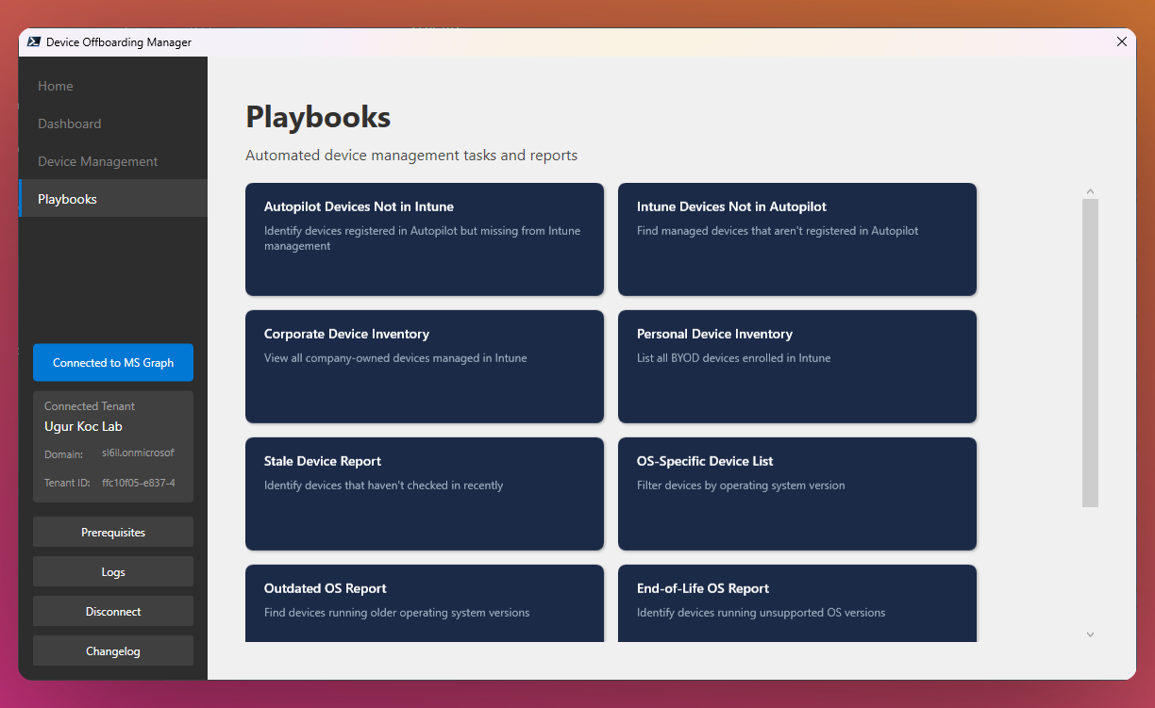The width and height of the screenshot is (1155, 708).
Task: Launch the End-of-Life OS Report
Action: click(x=797, y=603)
